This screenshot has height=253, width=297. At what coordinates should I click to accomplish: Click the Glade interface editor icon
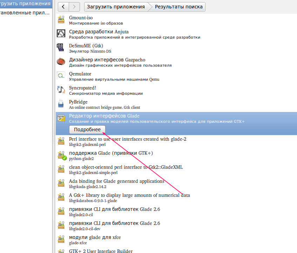(x=61, y=118)
